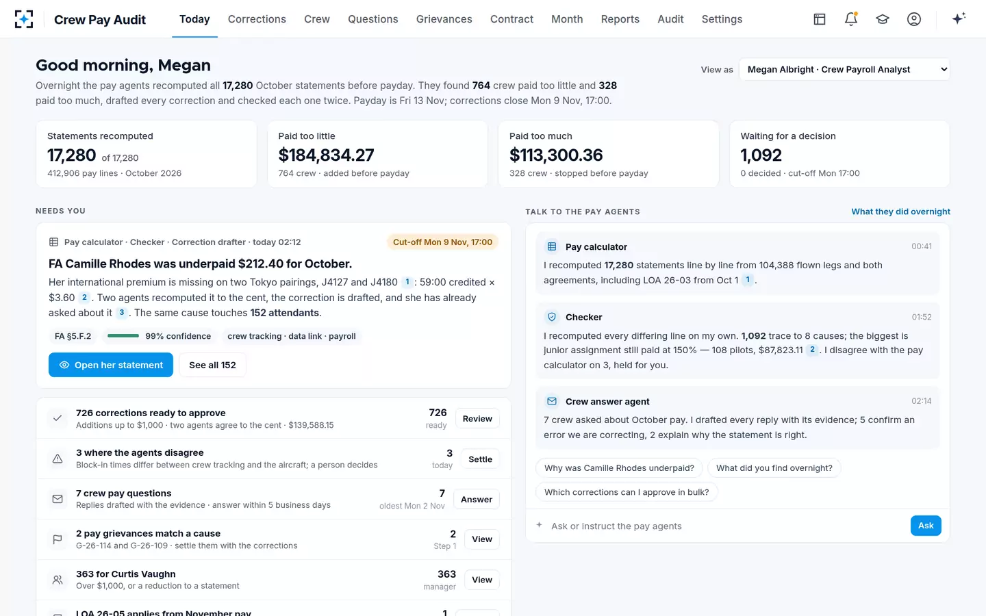986x616 pixels.
Task: Click the table icon before Pay calculator · Checker
Action: tap(53, 242)
